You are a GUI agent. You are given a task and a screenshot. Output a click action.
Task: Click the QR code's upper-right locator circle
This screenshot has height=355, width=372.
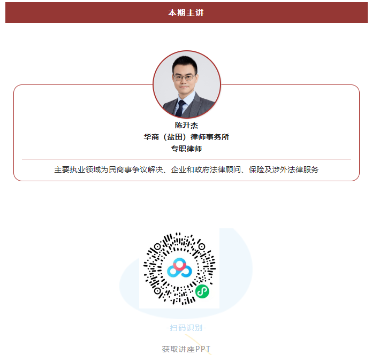coord(202,246)
